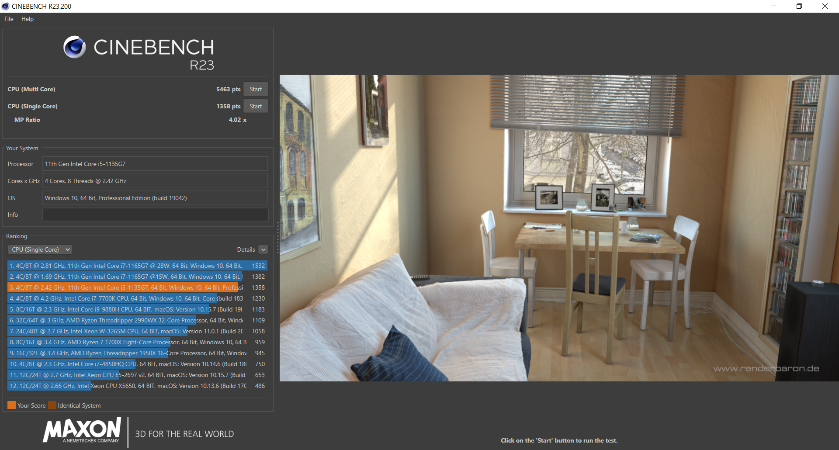Select highlighted ranking row 3 i5-1135G7

point(137,287)
